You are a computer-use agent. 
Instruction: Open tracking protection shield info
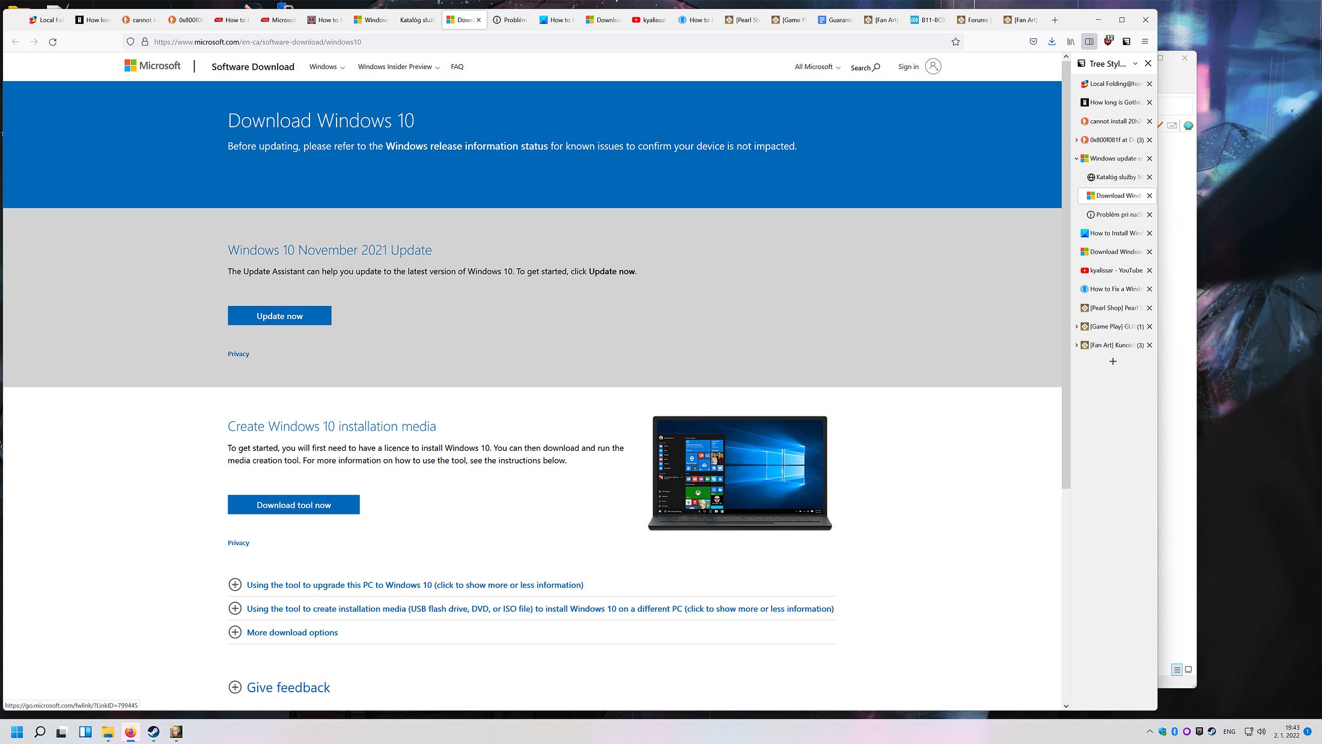[x=130, y=42]
